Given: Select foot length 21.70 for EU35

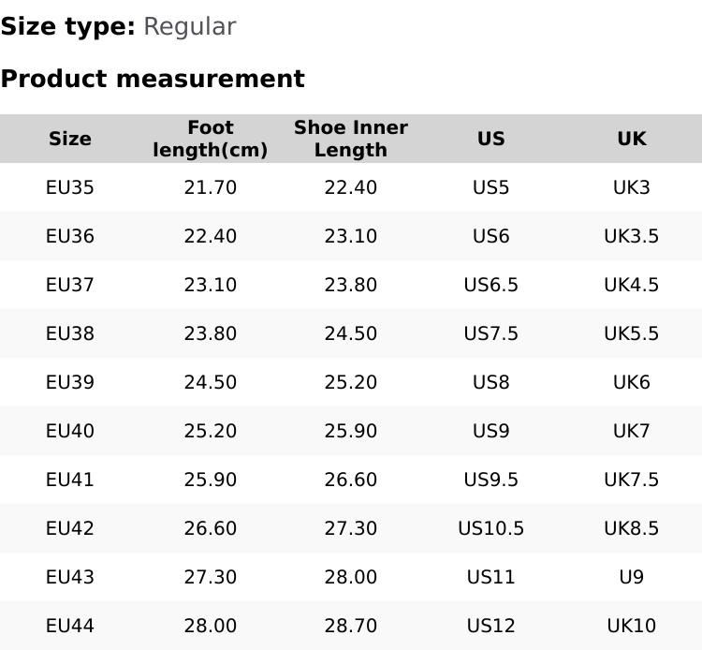Looking at the screenshot, I should click(211, 187).
